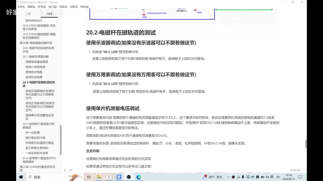Image resolution: width=323 pixels, height=181 pixels.
Task: Open File Explorer from the taskbar
Action: point(99,177)
